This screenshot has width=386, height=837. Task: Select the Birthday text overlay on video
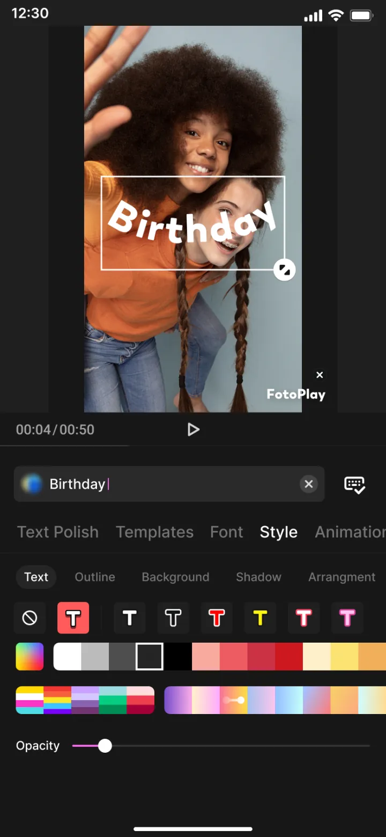point(192,223)
